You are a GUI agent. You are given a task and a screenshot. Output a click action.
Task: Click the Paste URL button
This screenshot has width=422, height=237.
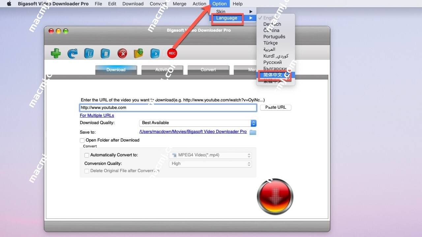(x=276, y=107)
